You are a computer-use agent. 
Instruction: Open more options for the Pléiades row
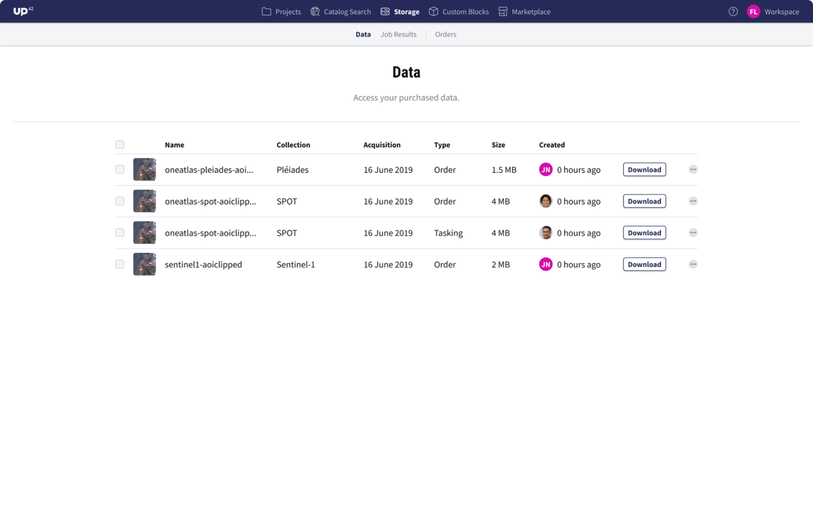coord(693,170)
